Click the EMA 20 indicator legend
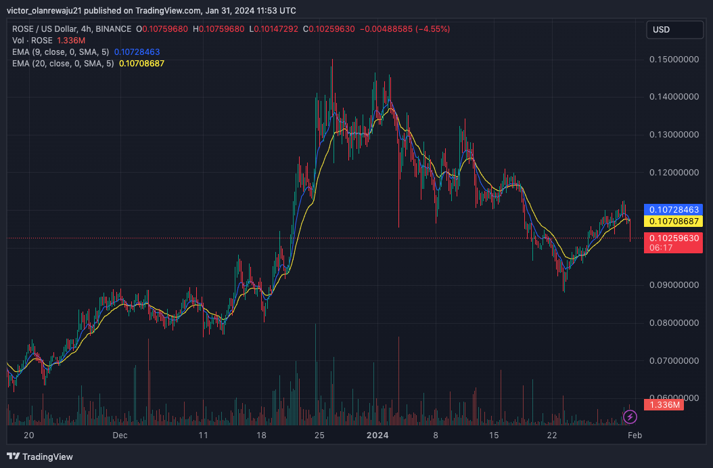713x468 pixels. click(88, 63)
